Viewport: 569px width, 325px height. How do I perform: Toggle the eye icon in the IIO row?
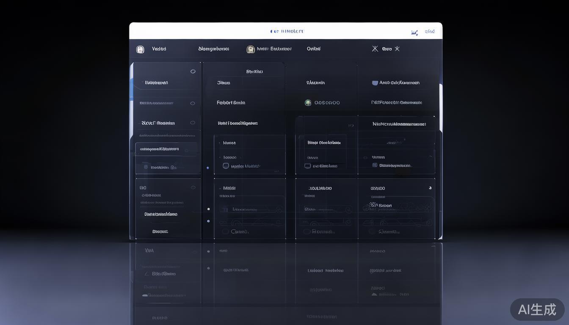coord(193,187)
